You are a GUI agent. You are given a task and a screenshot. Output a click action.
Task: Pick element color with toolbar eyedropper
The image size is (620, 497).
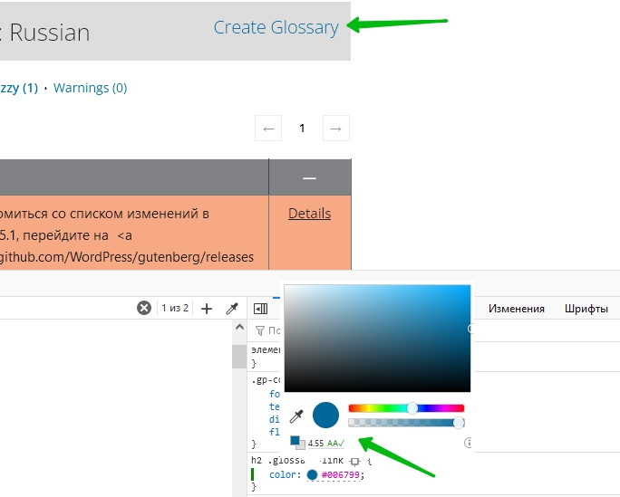pyautogui.click(x=232, y=309)
